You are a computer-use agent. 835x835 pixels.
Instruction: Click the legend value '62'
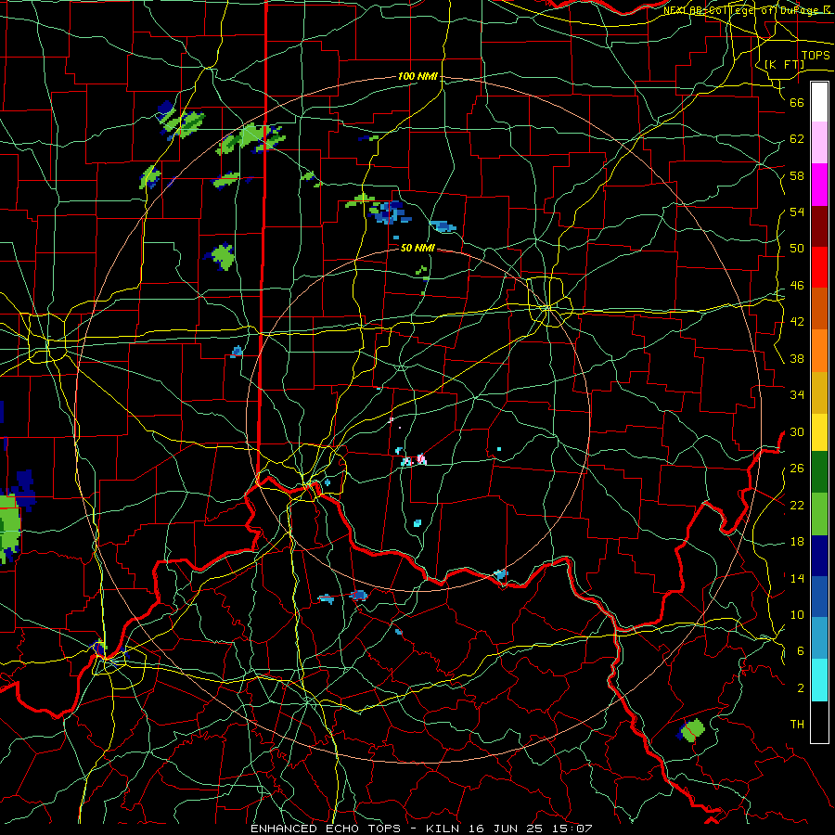[797, 139]
